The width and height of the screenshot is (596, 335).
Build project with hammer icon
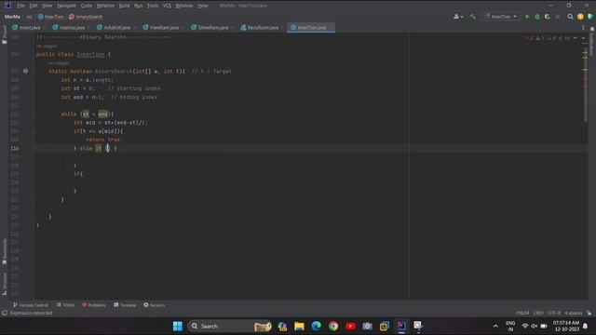click(x=472, y=17)
